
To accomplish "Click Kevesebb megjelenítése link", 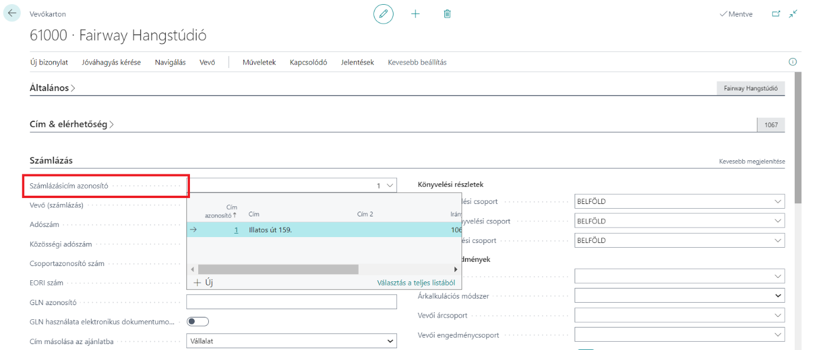I will tap(752, 161).
